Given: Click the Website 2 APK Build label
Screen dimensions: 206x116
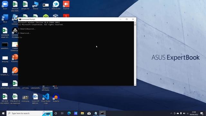Looking at the screenshot, I should point(46,89).
